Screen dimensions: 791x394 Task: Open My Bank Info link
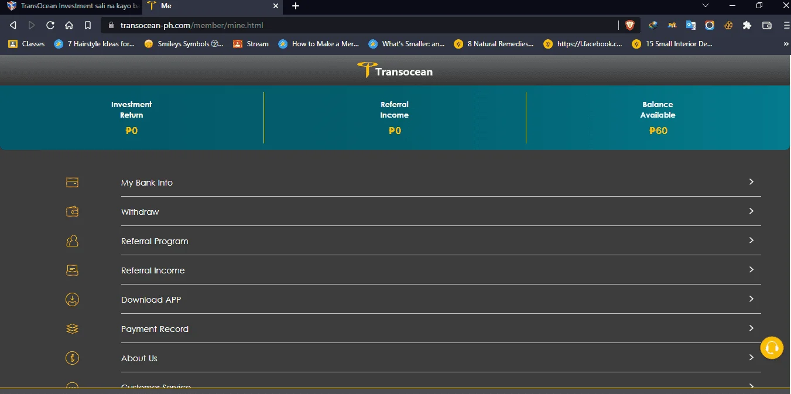pos(147,183)
